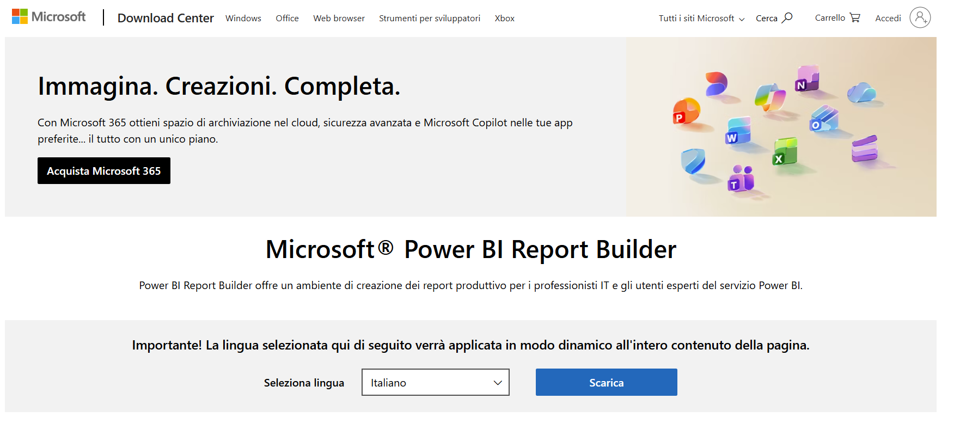Click the 'Seleziona lingua' label
This screenshot has height=423, width=954.
[x=304, y=383]
